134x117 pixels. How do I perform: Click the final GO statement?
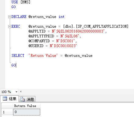pos(13,65)
